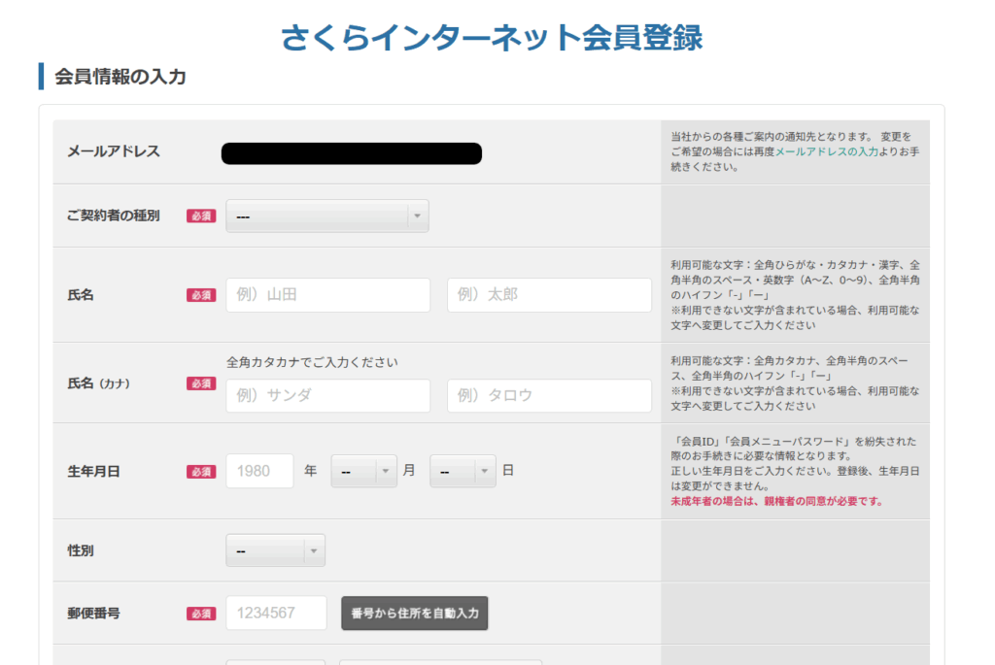Image resolution: width=995 pixels, height=665 pixels.
Task: Click the katakana surname field 例）サンダ
Action: [327, 396]
